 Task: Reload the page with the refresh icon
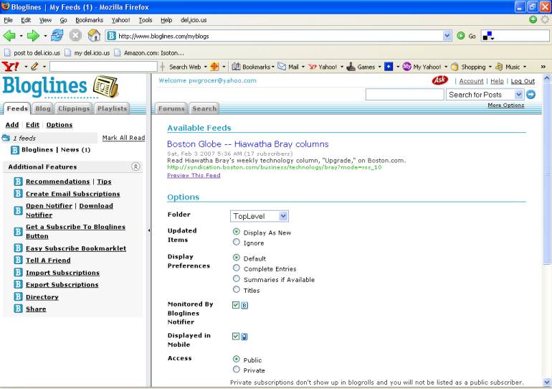pos(57,36)
